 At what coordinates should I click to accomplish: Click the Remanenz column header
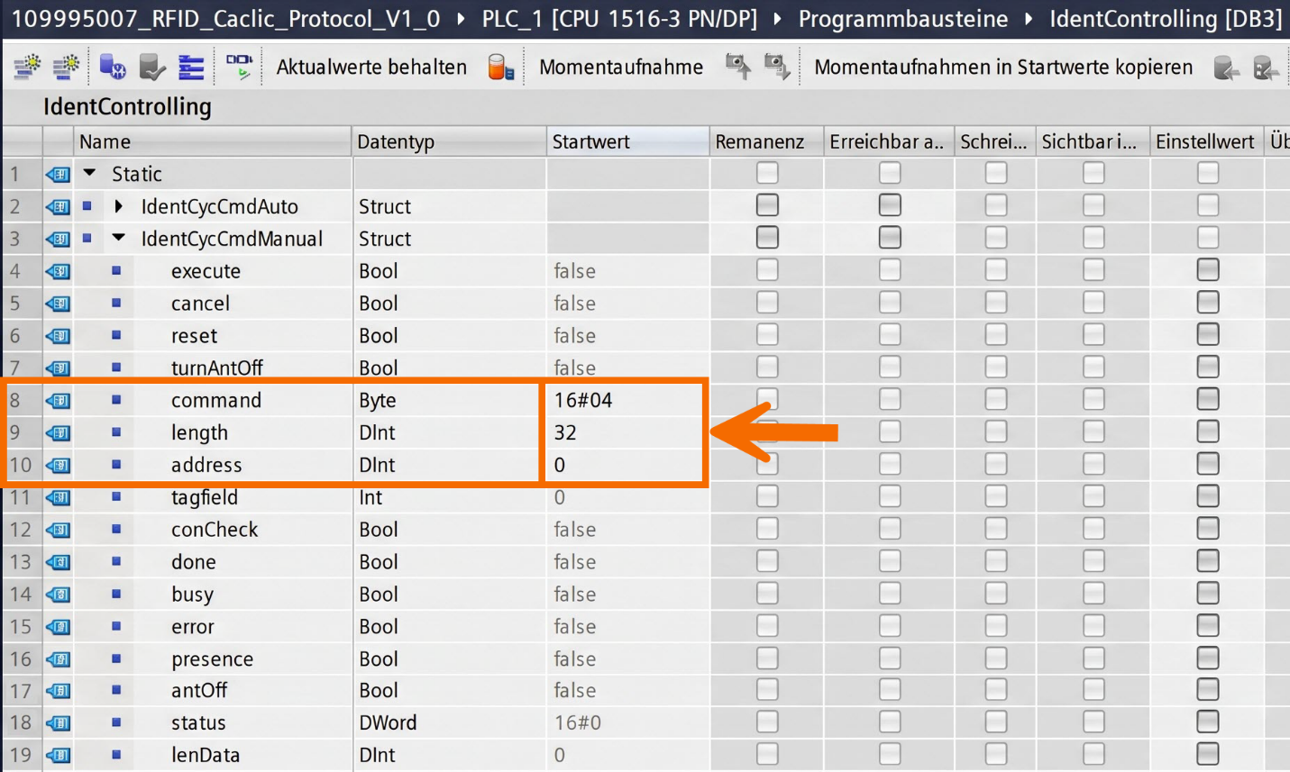tap(766, 141)
